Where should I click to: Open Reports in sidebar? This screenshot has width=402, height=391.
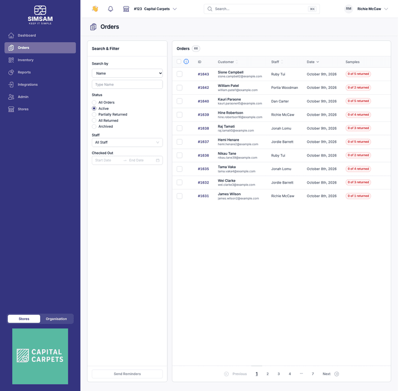point(40,72)
